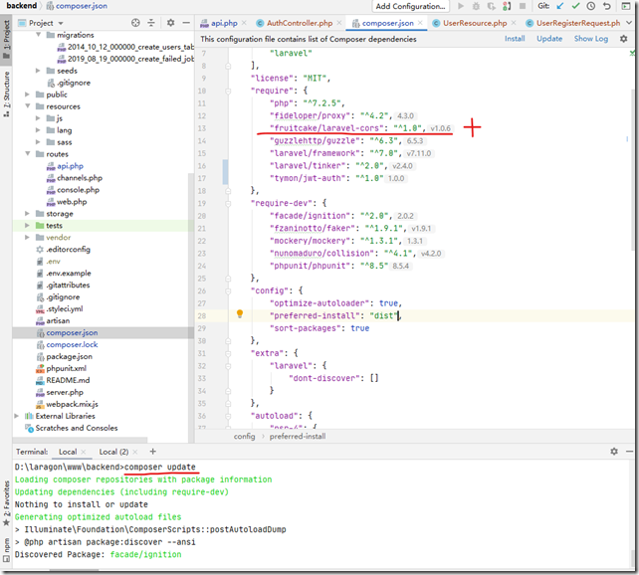This screenshot has height=575, width=639.
Task: Click the Install link in the Composer banner
Action: [515, 39]
